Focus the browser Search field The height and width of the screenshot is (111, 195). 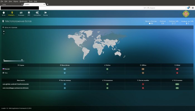click(x=167, y=8)
